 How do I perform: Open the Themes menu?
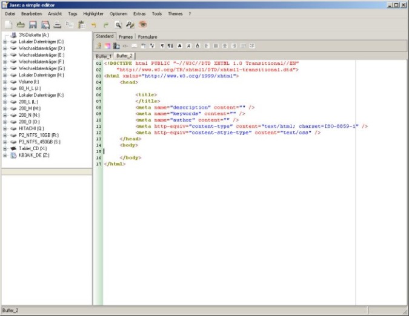pyautogui.click(x=175, y=13)
